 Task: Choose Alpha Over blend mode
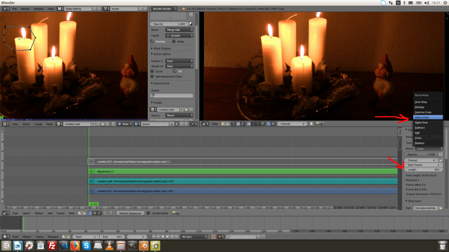428,122
